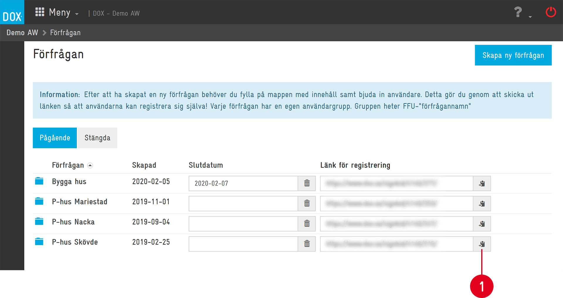Viewport: 563px width, 298px height.
Task: Open the P-hus Nacka folder icon
Action: click(x=39, y=222)
